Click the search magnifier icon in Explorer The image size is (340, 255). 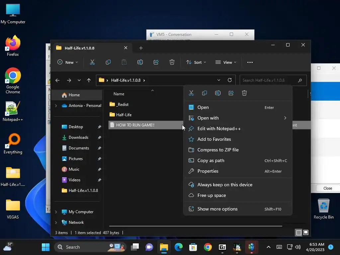tap(300, 80)
